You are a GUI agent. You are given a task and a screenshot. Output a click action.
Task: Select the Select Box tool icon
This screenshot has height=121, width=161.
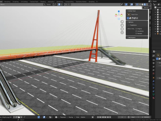(129, 14)
